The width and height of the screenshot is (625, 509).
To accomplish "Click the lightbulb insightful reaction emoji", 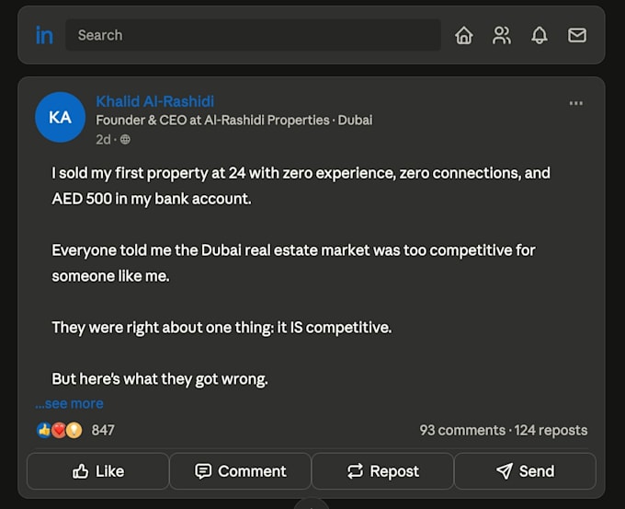I will [x=74, y=431].
